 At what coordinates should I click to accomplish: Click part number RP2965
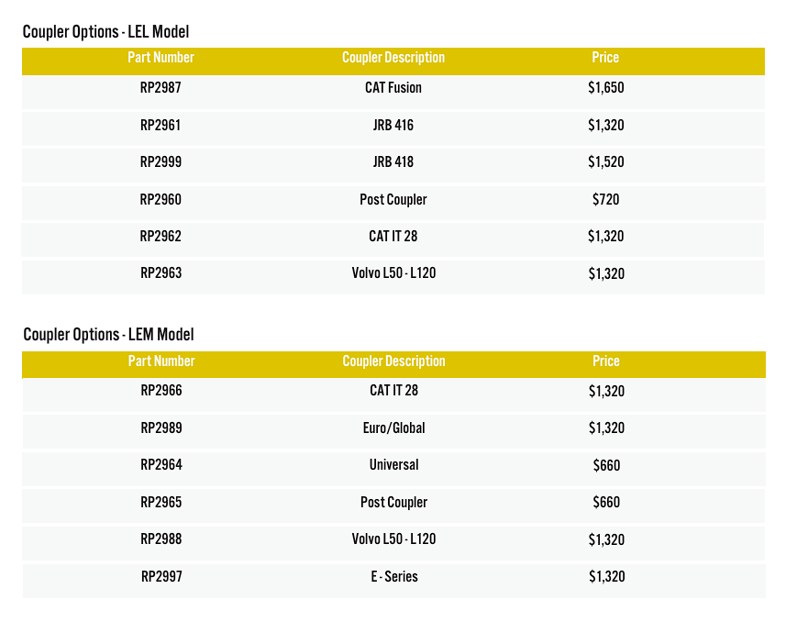161,503
